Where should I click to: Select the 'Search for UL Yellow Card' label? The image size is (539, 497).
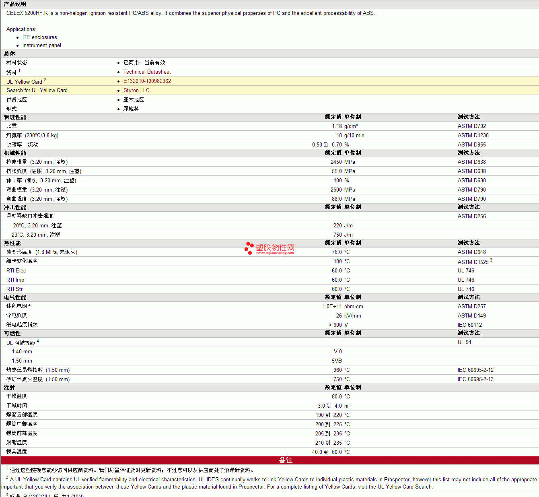point(37,90)
